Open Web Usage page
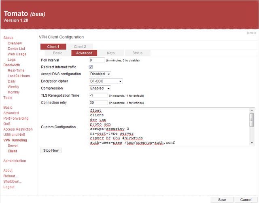The width and height of the screenshot is (259, 203). [17, 54]
